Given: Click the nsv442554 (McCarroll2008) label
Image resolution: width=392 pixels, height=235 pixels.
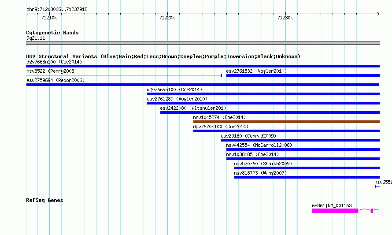Looking at the screenshot, I should 259,145.
